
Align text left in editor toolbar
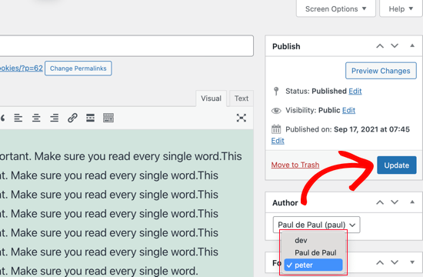click(x=18, y=118)
